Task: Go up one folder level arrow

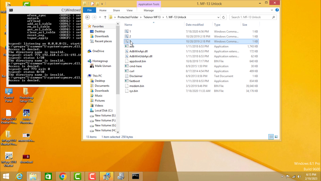Action: [105, 17]
